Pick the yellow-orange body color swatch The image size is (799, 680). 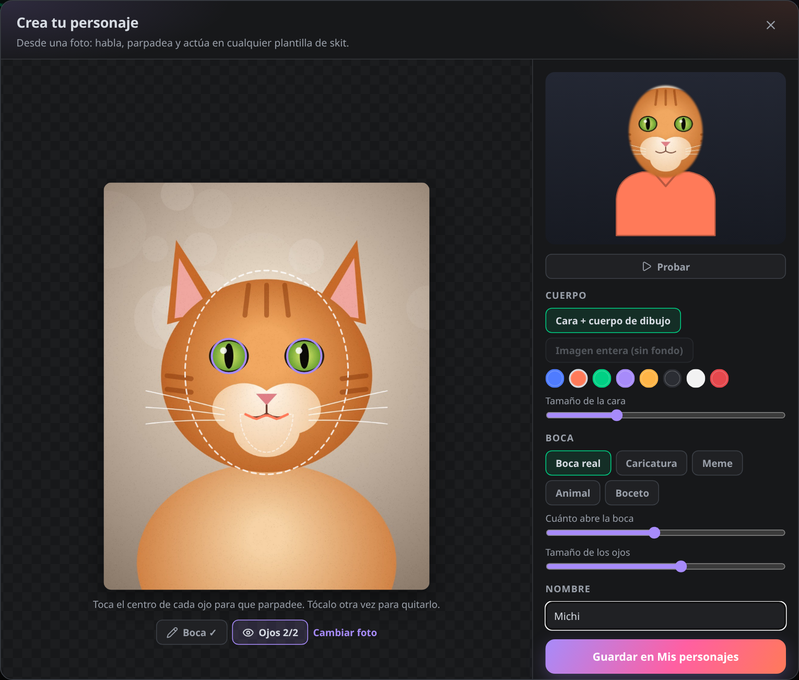649,378
